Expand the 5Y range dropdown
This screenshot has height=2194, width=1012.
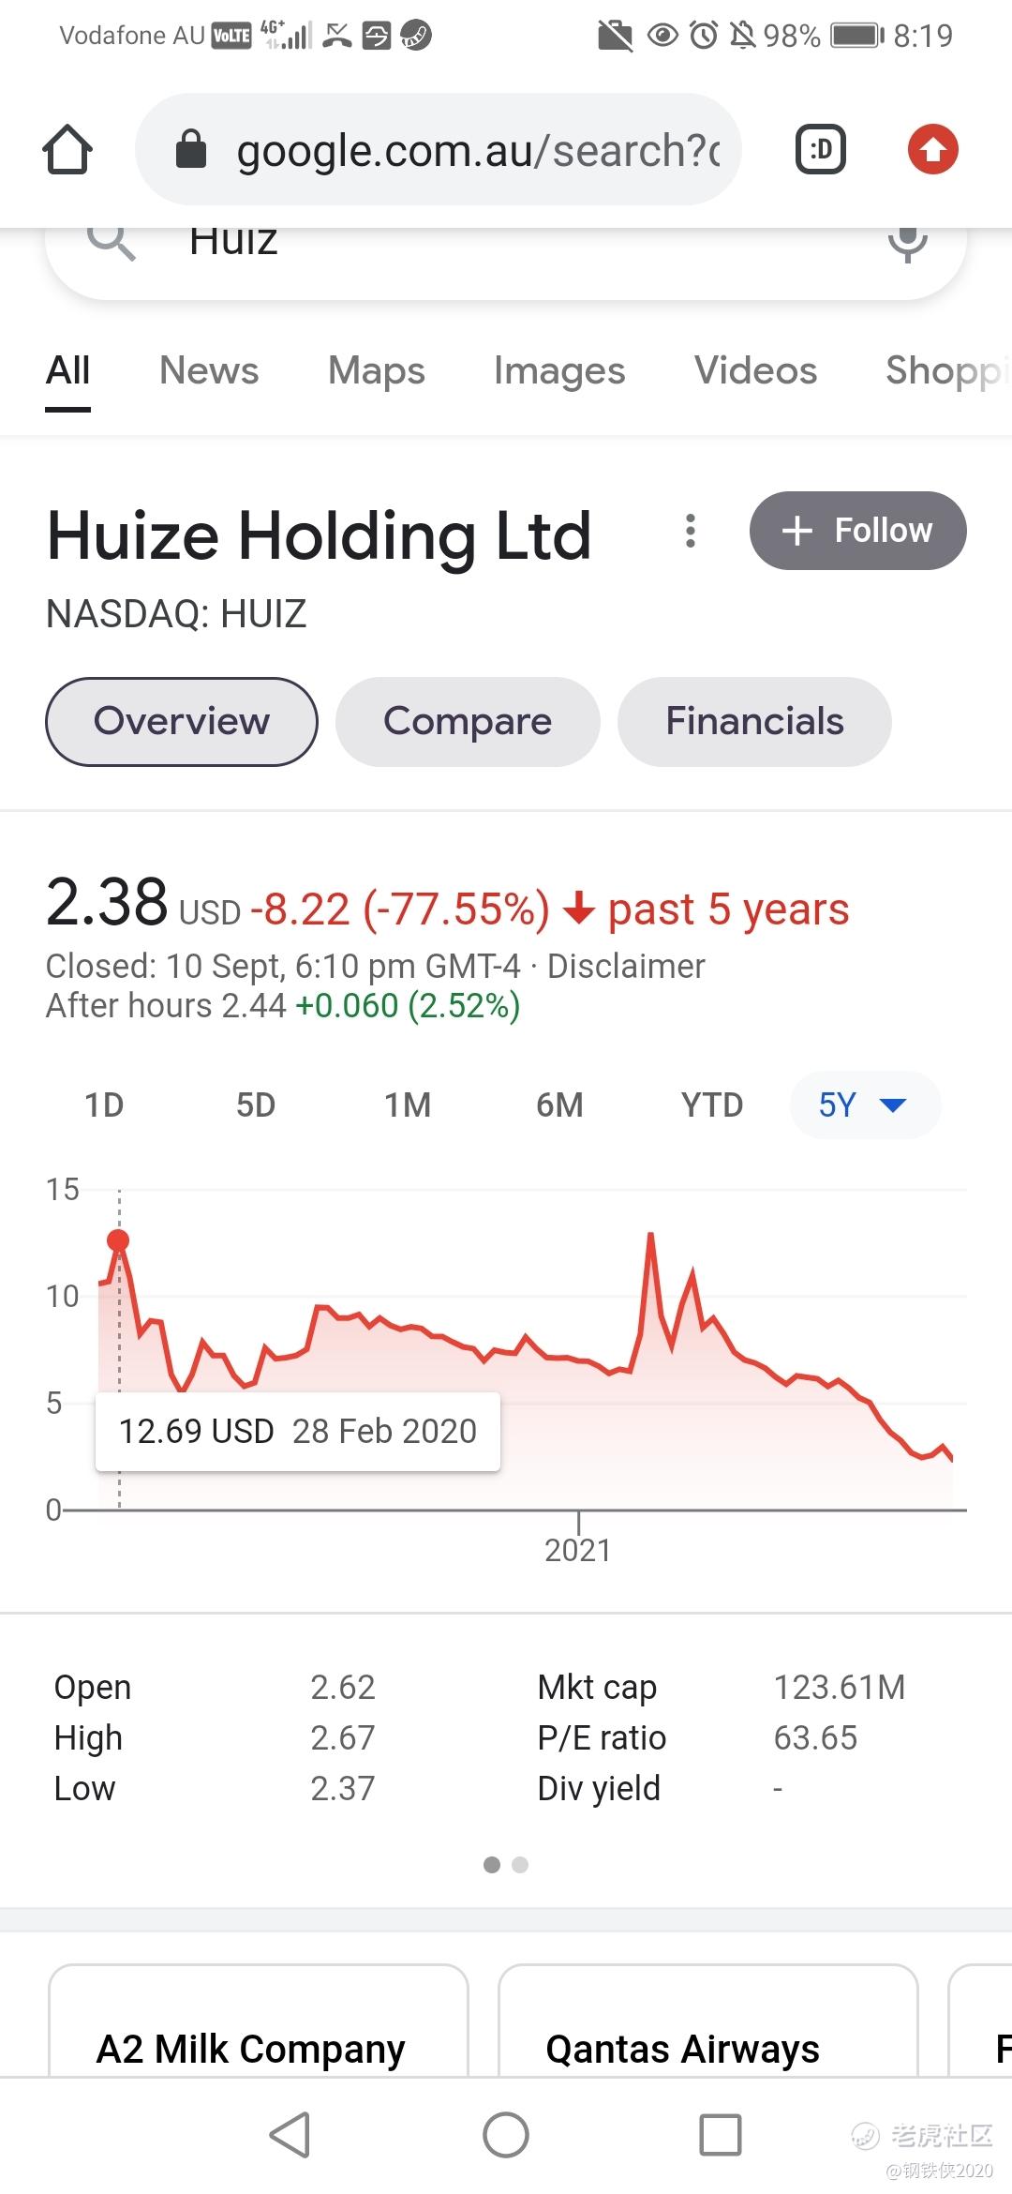click(865, 1105)
